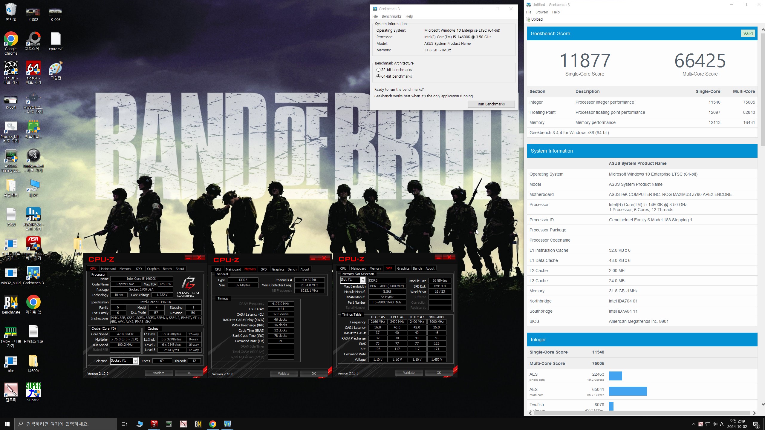Click the taskbar search input box
This screenshot has height=430, width=765.
click(66, 424)
